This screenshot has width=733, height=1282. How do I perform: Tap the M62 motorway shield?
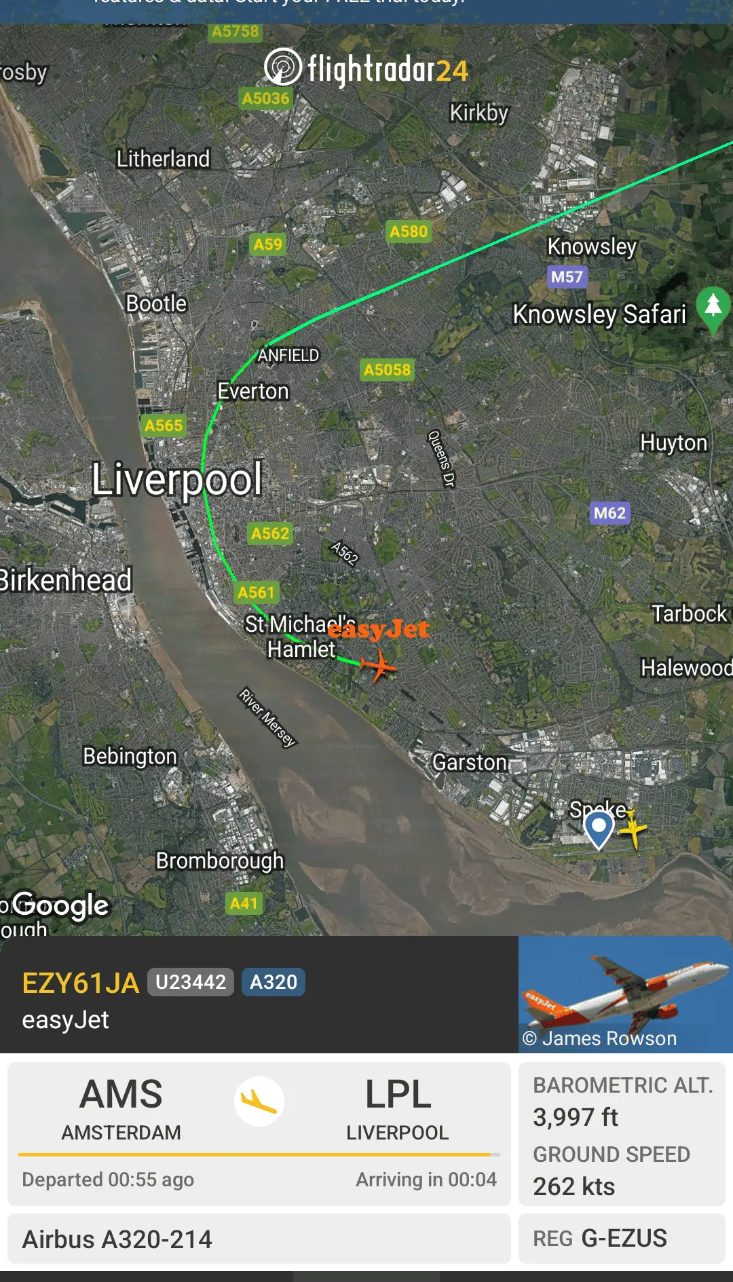[x=609, y=512]
